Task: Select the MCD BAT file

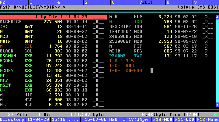Action: 53,36
